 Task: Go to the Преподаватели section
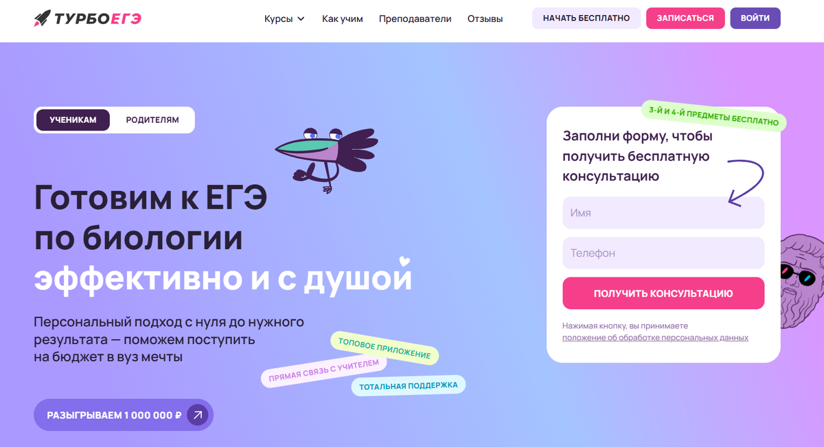coord(415,19)
